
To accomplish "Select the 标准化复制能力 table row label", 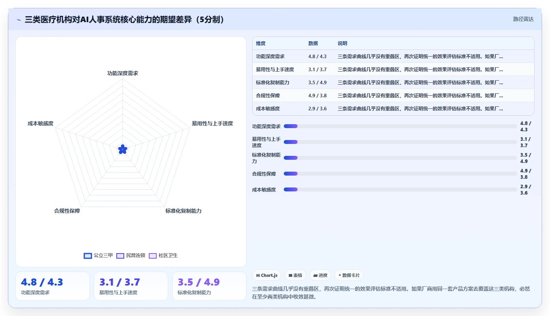I will pyautogui.click(x=273, y=83).
